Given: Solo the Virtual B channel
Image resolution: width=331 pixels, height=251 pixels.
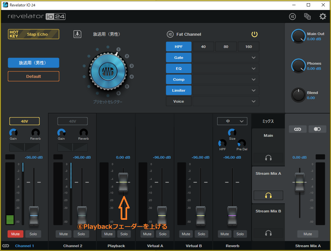Looking at the screenshot, I should 201,234.
